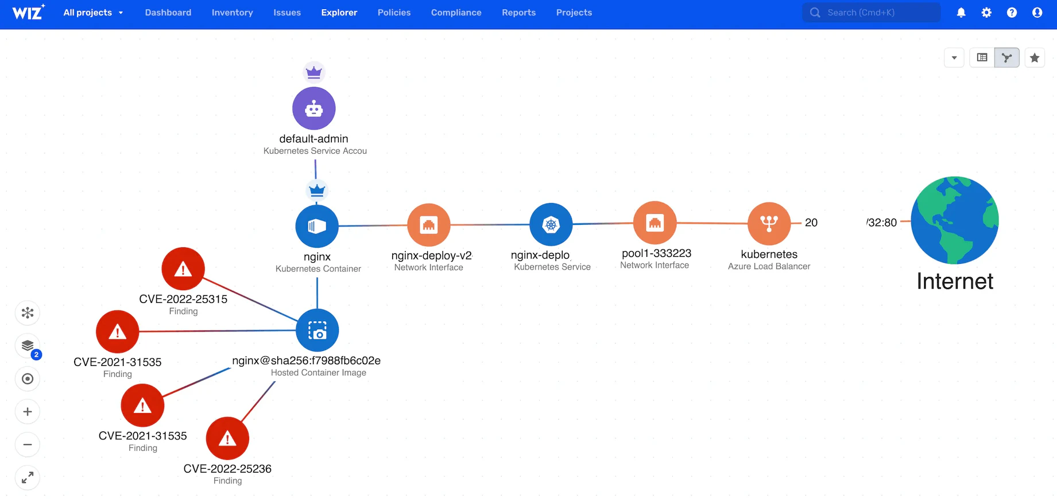Click the Azure Load Balancer caption
This screenshot has height=499, width=1057.
769,266
